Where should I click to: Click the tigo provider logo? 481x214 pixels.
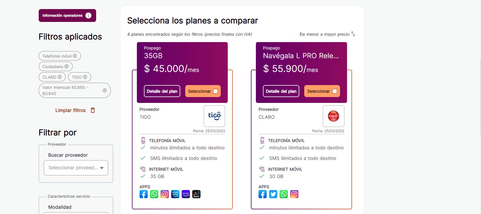tap(214, 116)
